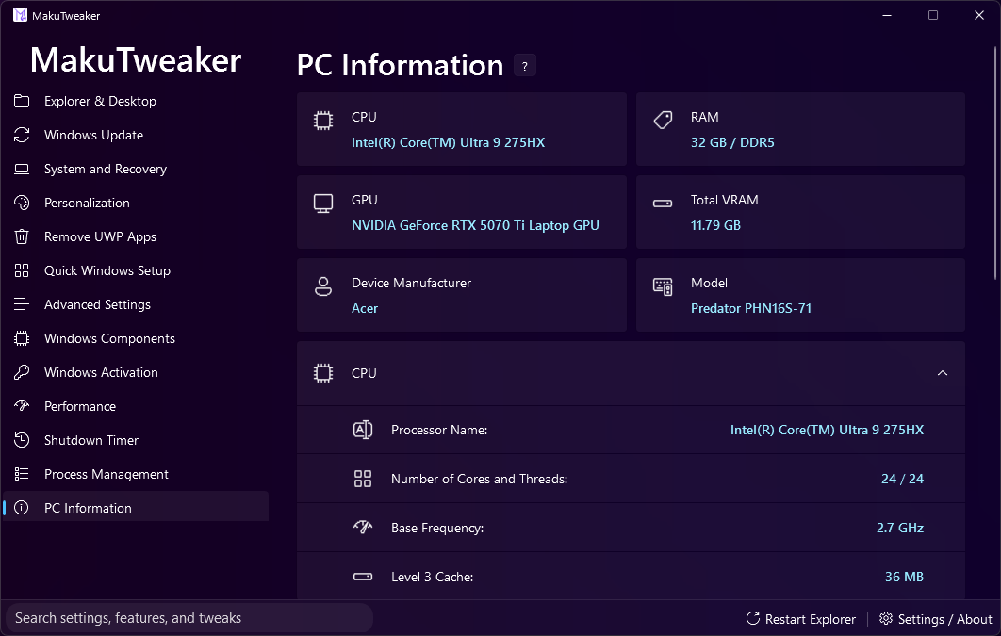1001x636 pixels.
Task: Click the Device Manufacturer person icon
Action: pyautogui.click(x=323, y=286)
